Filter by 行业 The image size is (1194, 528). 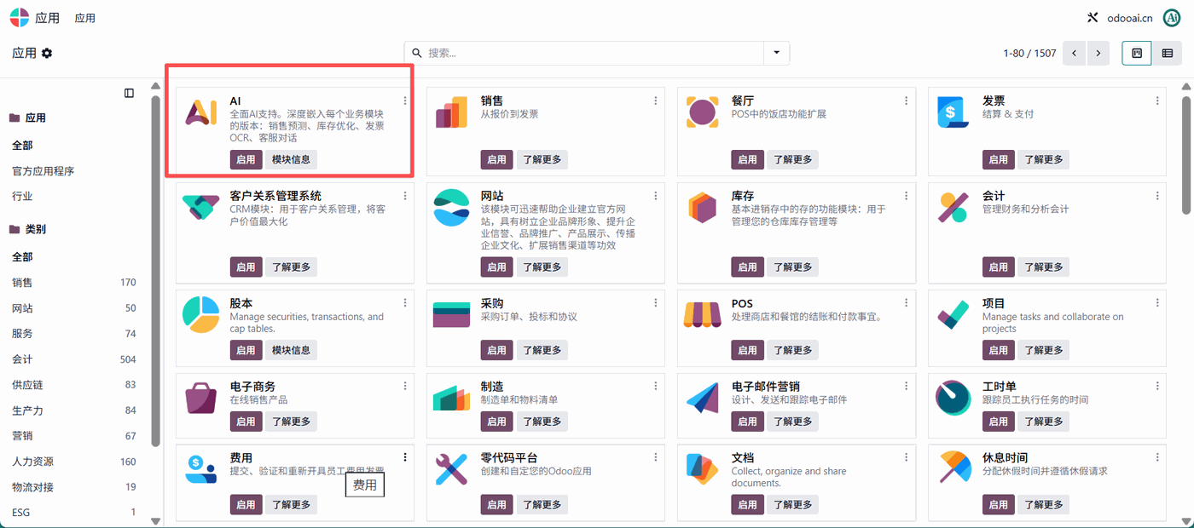click(x=22, y=196)
